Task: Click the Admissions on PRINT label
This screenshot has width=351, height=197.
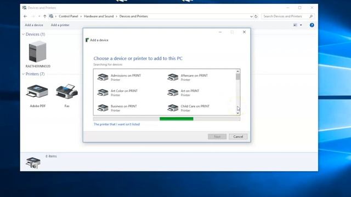Action: [x=126, y=76]
